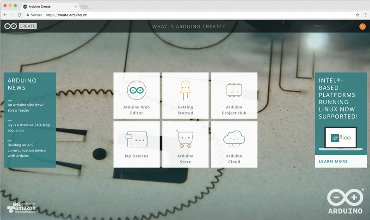Open a new browser tab
The image size is (370, 220).
click(84, 7)
